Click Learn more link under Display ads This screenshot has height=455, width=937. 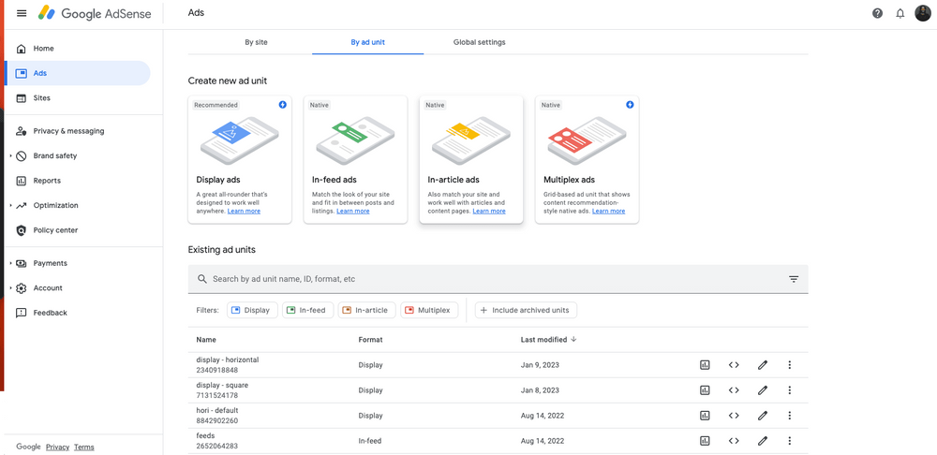(244, 212)
